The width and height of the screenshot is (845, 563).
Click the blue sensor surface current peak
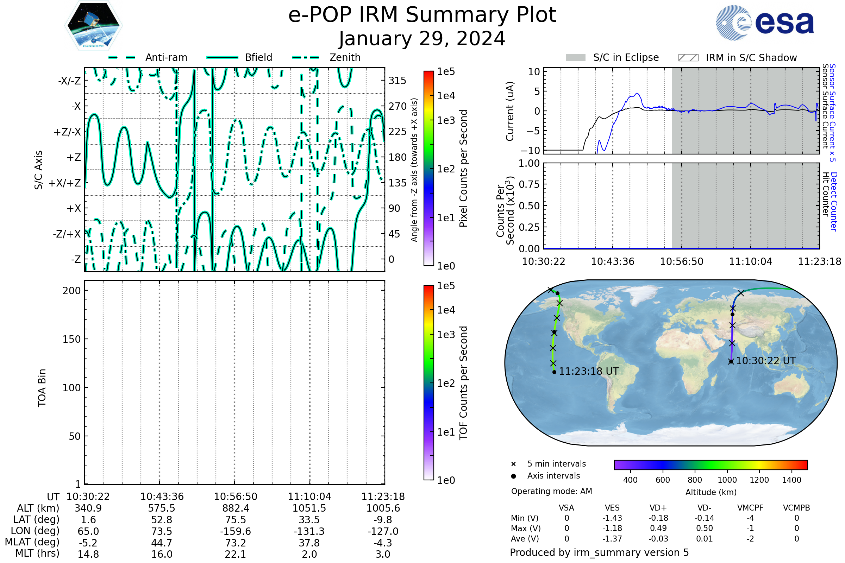point(637,94)
